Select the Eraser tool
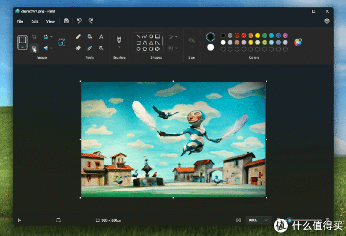The width and height of the screenshot is (346, 236). pos(78,48)
